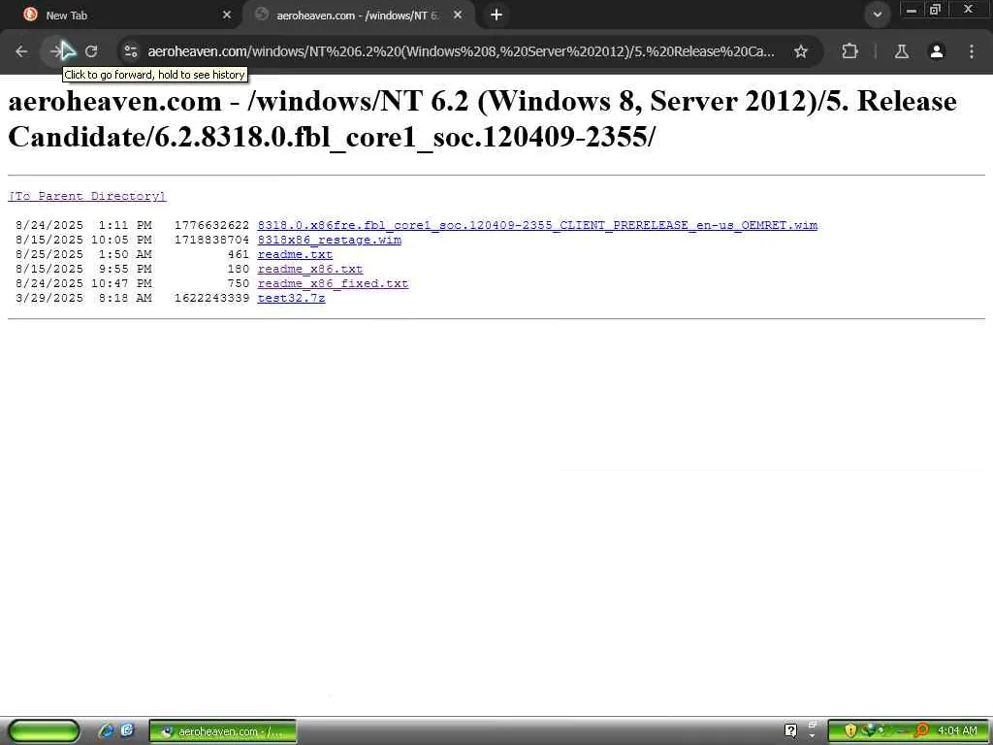Click the file size 1718838704
Screen dimensions: 993x745
pyautogui.click(x=211, y=240)
